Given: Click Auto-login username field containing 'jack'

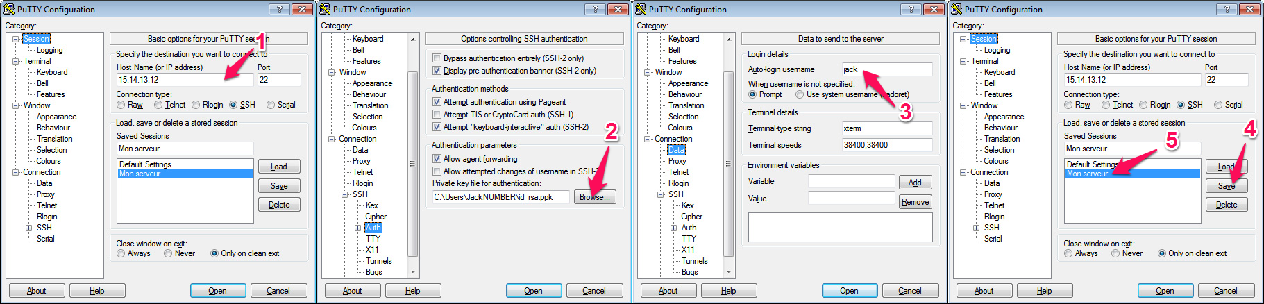Looking at the screenshot, I should click(x=886, y=69).
